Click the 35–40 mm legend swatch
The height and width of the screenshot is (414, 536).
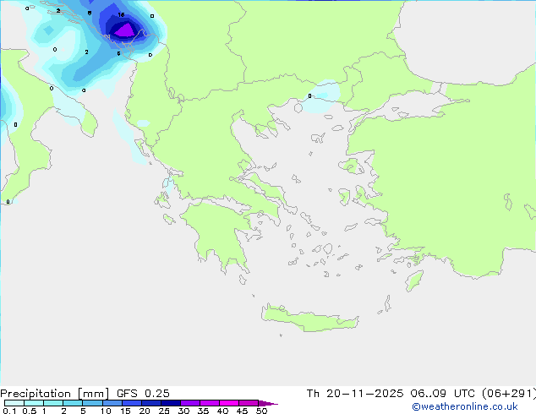pyautogui.click(x=210, y=403)
